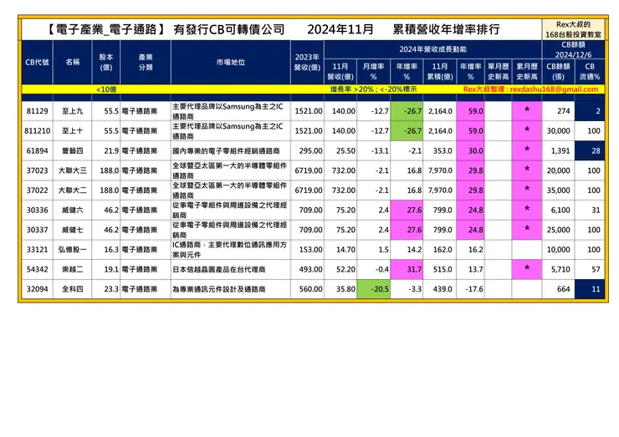Select CB code 81129
Viewport: 619px width, 437px height.
coord(37,111)
